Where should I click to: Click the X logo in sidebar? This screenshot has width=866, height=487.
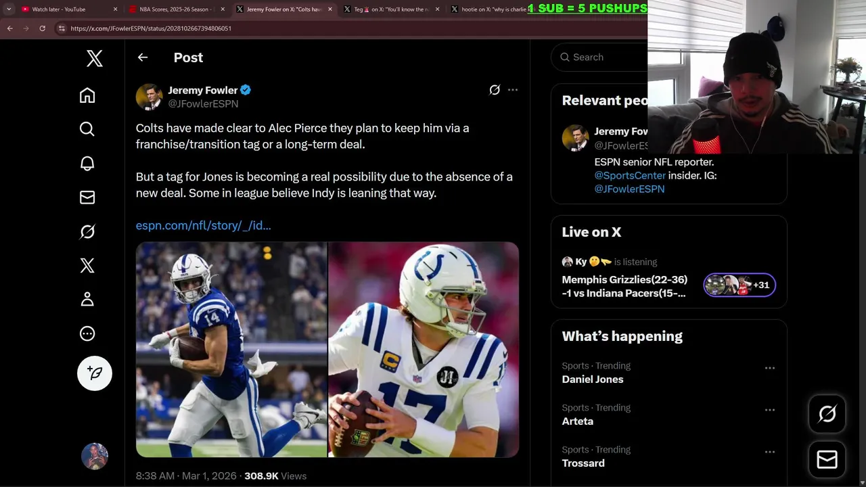[x=95, y=58]
